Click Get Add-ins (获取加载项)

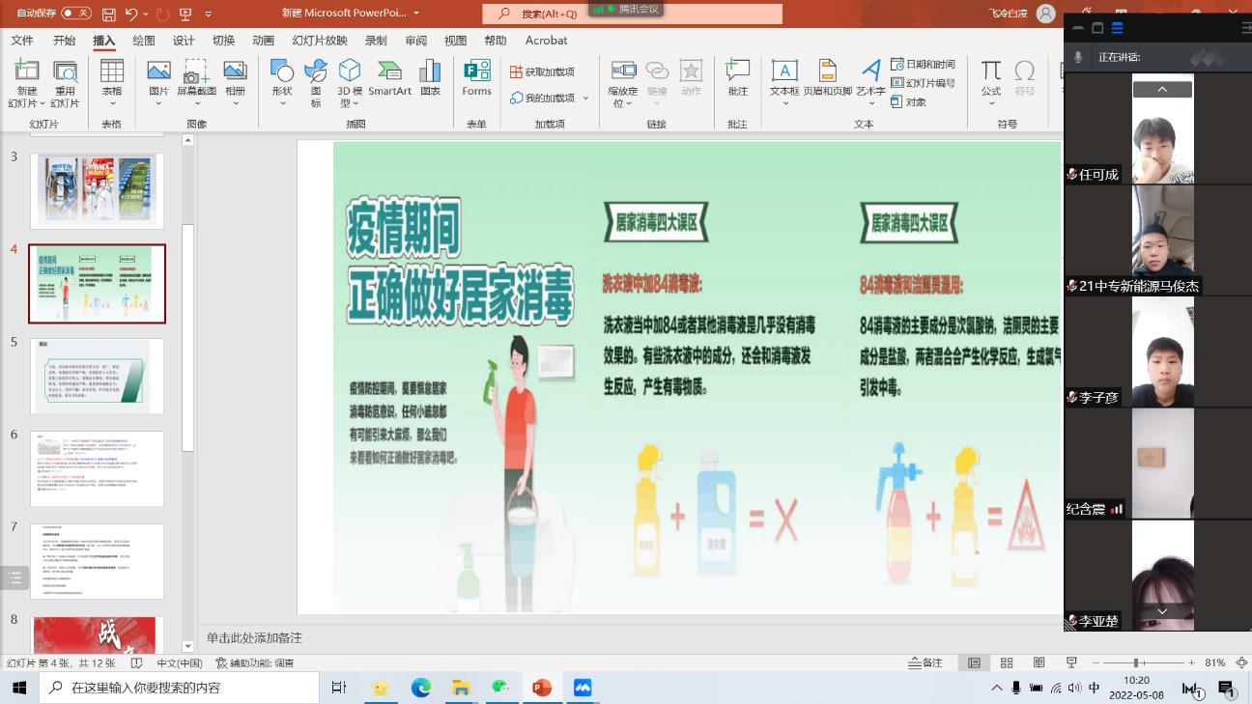543,71
